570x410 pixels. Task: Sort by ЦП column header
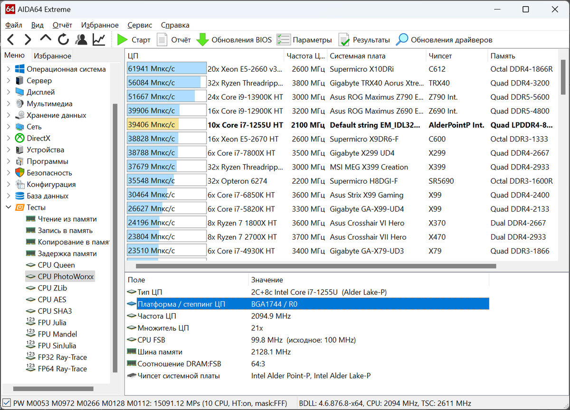pos(204,56)
